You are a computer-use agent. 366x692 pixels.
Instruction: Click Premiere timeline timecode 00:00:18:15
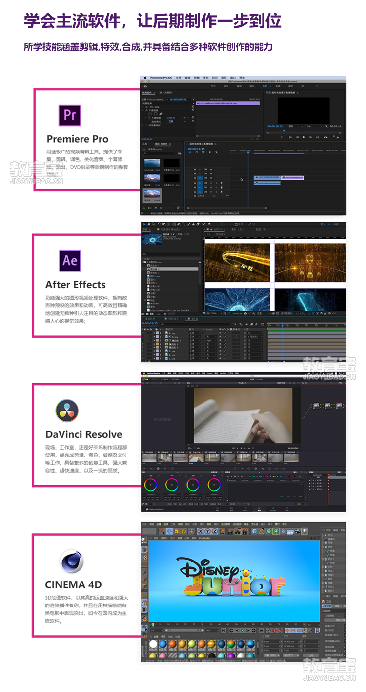[x=196, y=149]
